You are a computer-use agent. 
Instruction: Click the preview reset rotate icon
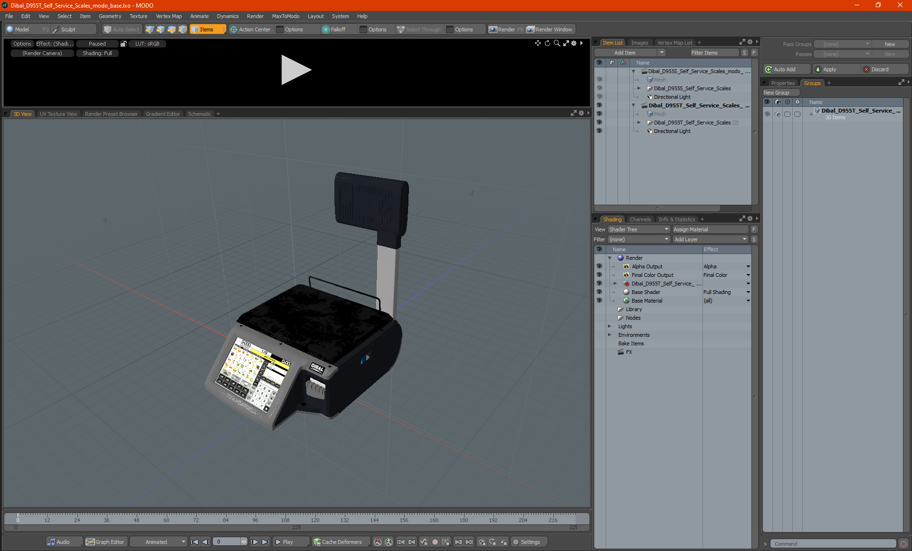coord(547,43)
